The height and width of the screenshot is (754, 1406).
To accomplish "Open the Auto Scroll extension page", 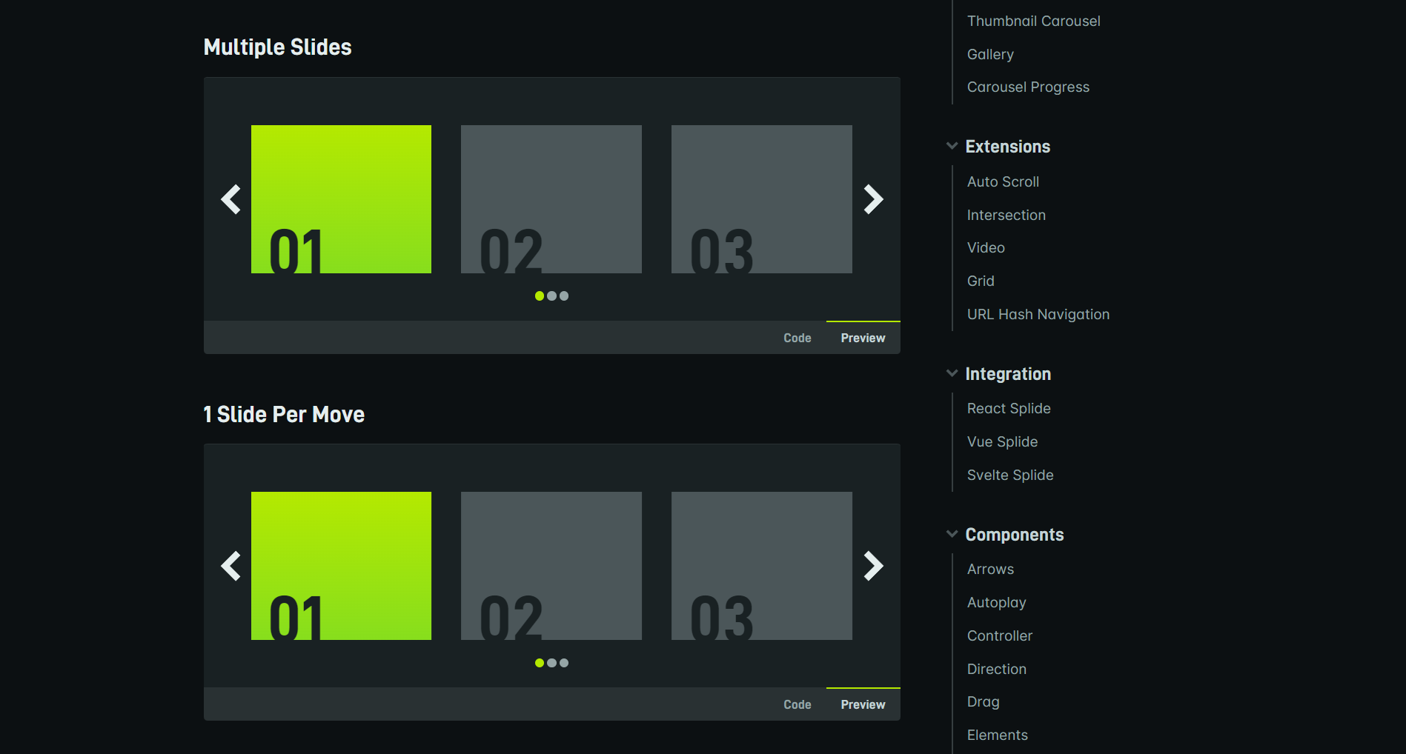I will click(1002, 181).
